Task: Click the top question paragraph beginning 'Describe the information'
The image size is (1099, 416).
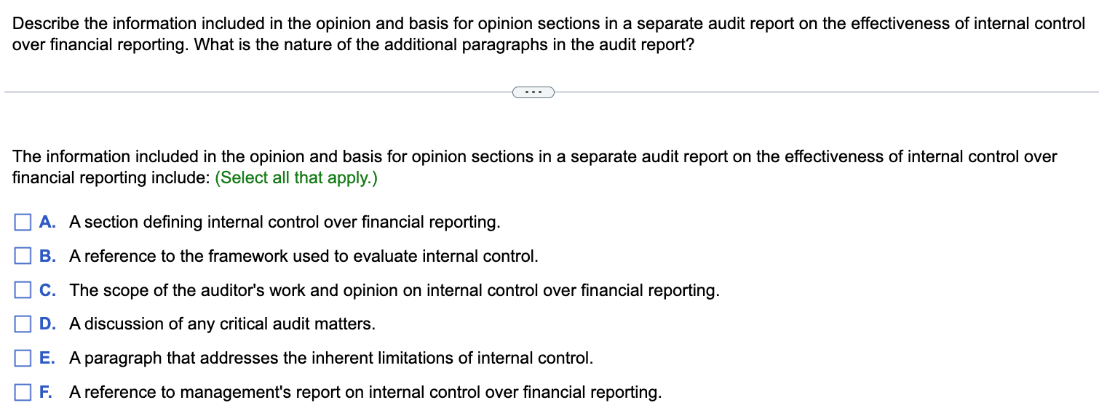Action: 549,34
